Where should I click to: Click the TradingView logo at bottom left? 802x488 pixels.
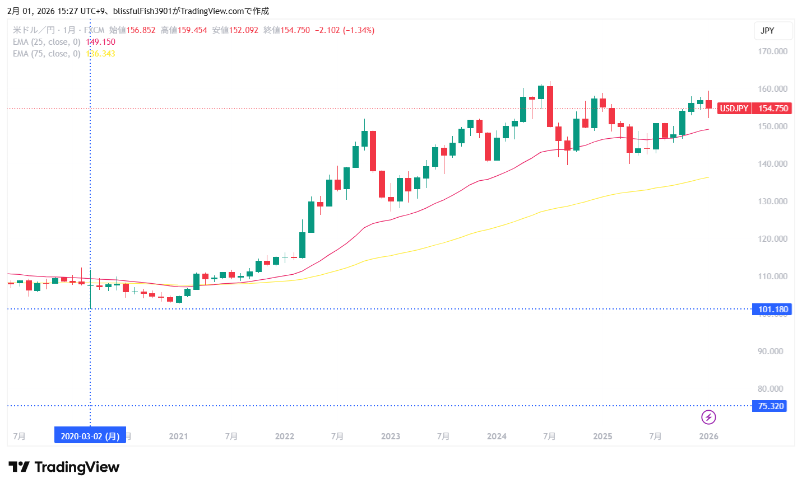coord(64,467)
